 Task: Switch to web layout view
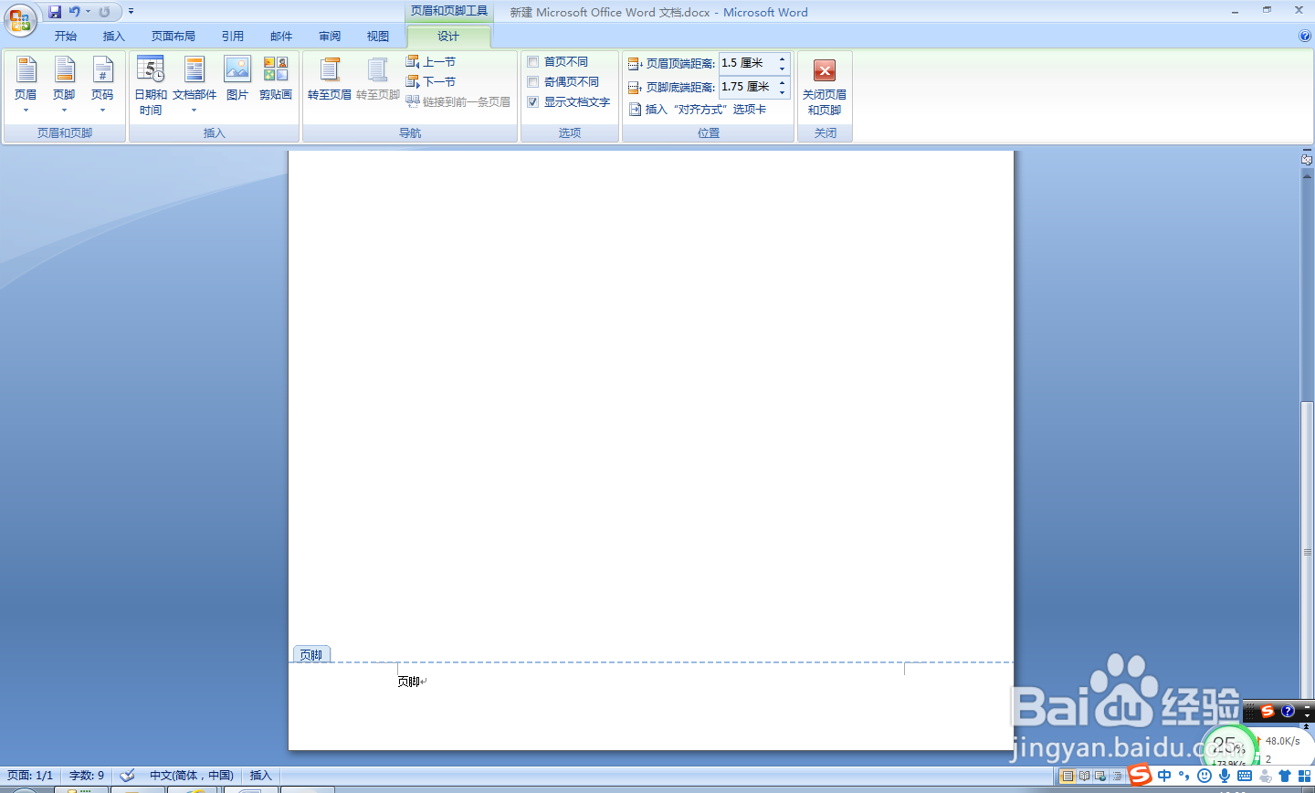tap(1100, 776)
